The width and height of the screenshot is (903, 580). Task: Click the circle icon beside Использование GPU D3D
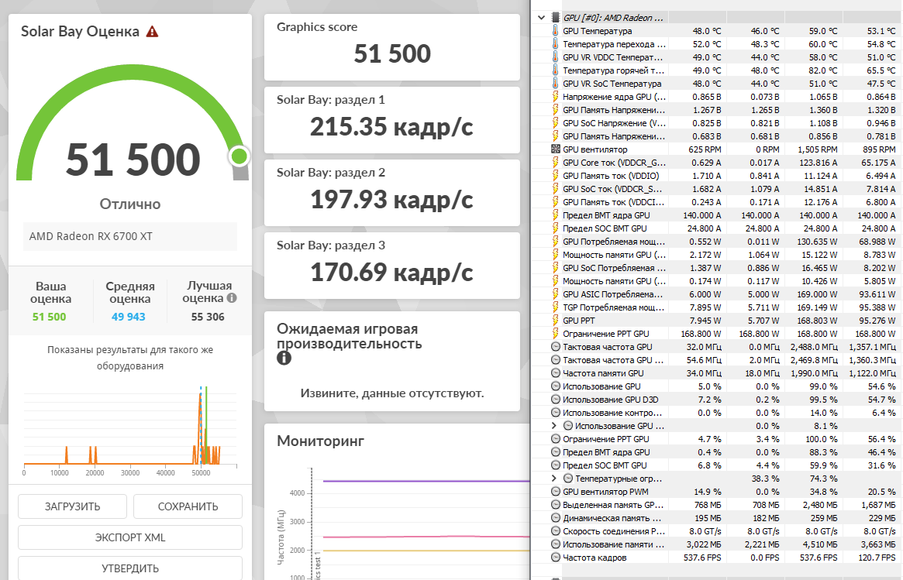coord(555,400)
